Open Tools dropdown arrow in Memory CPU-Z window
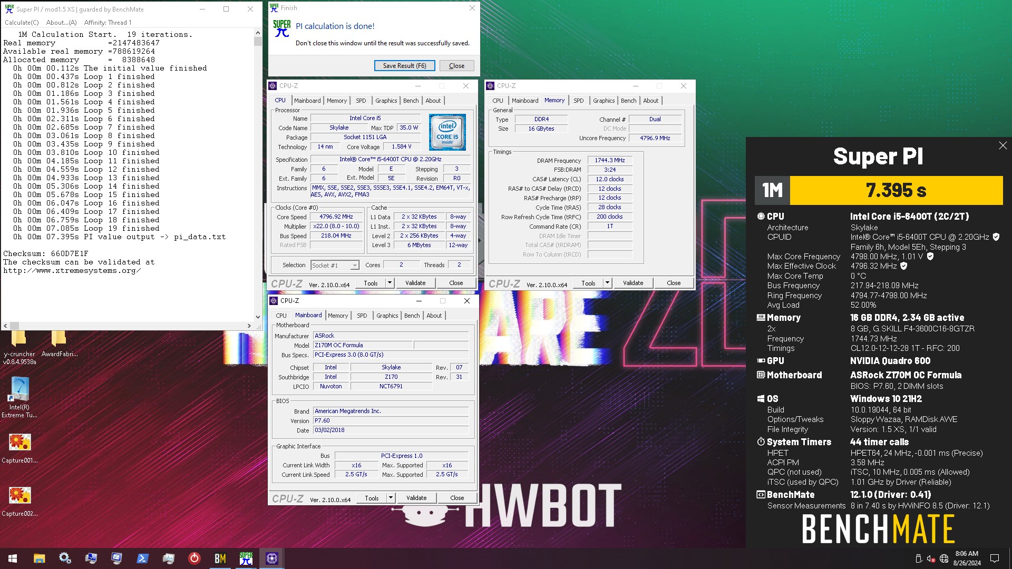This screenshot has height=569, width=1012. point(607,283)
